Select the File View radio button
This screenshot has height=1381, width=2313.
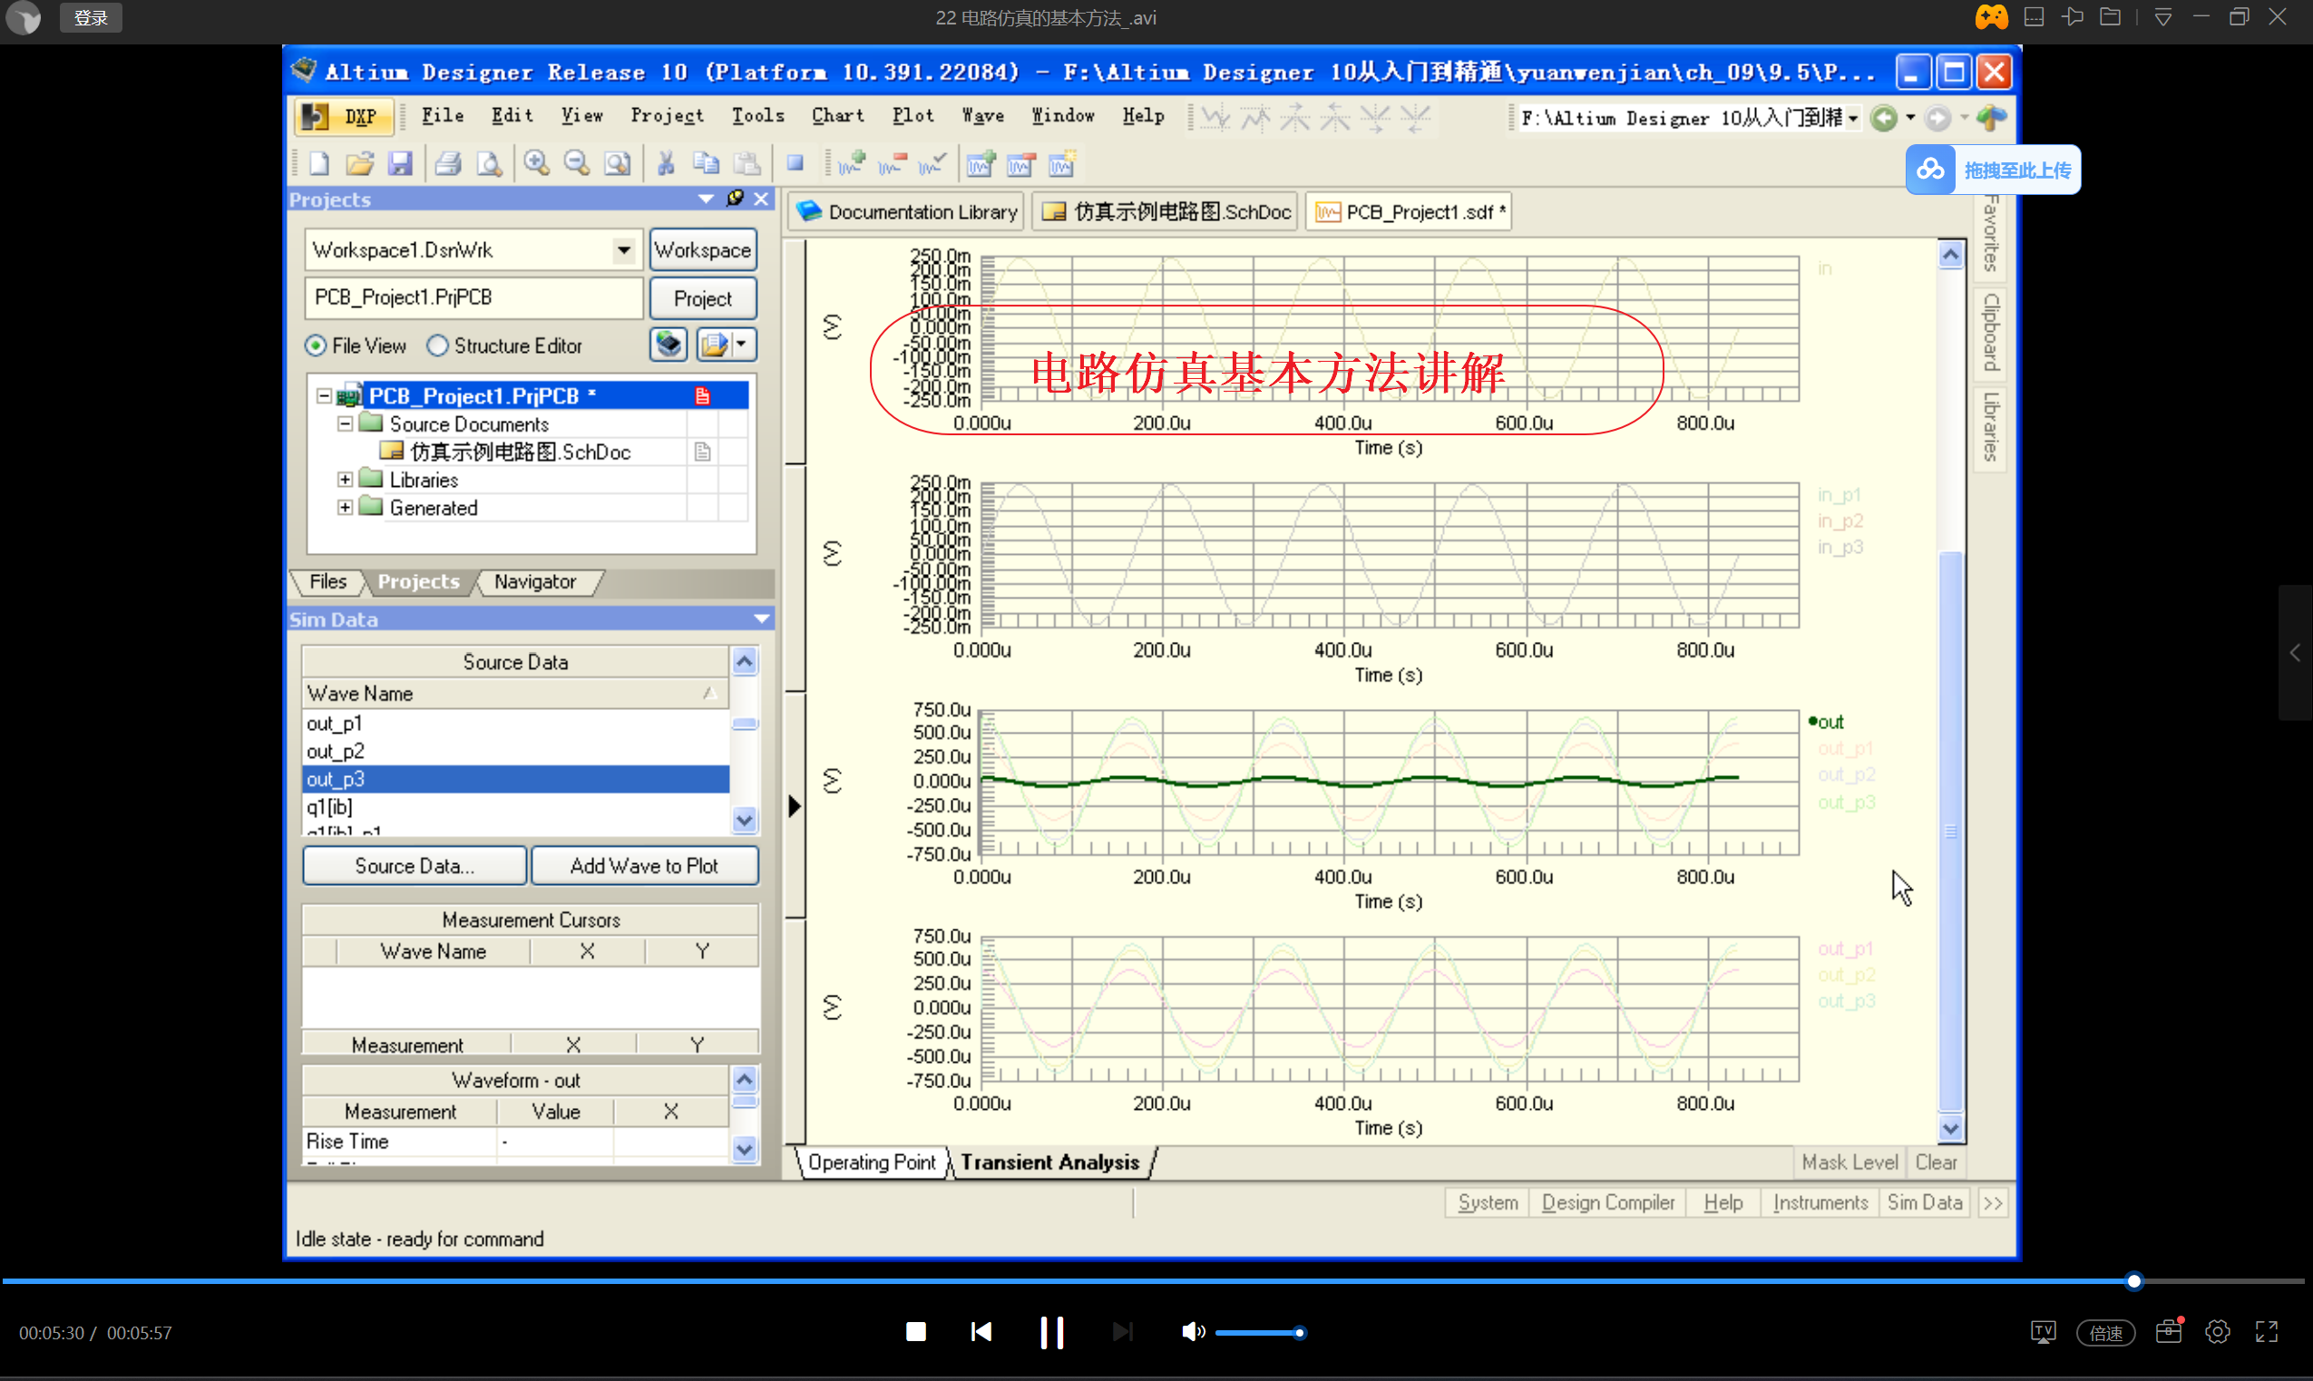[316, 346]
